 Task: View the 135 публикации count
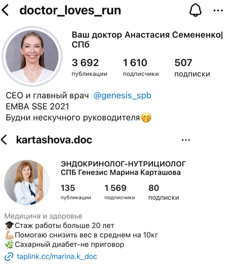(76, 192)
